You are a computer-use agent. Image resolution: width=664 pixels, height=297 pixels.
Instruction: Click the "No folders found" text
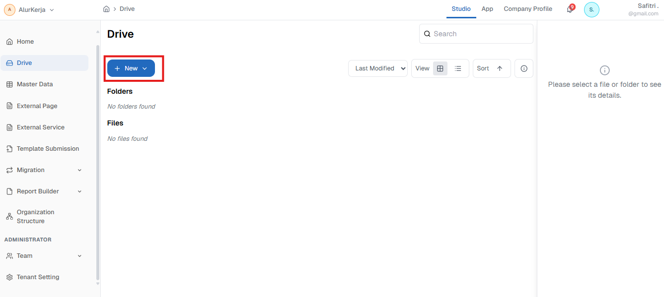[x=131, y=107]
